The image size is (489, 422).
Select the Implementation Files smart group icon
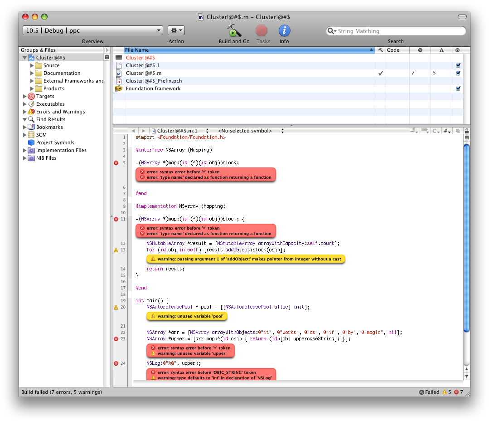31,150
